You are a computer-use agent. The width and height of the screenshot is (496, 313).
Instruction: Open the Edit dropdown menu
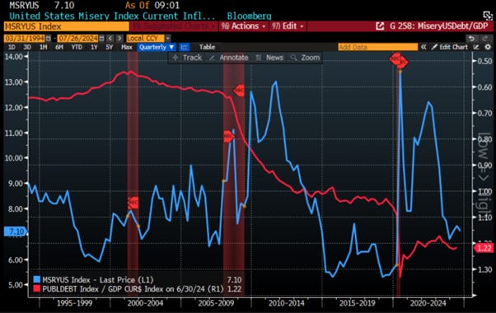click(288, 26)
